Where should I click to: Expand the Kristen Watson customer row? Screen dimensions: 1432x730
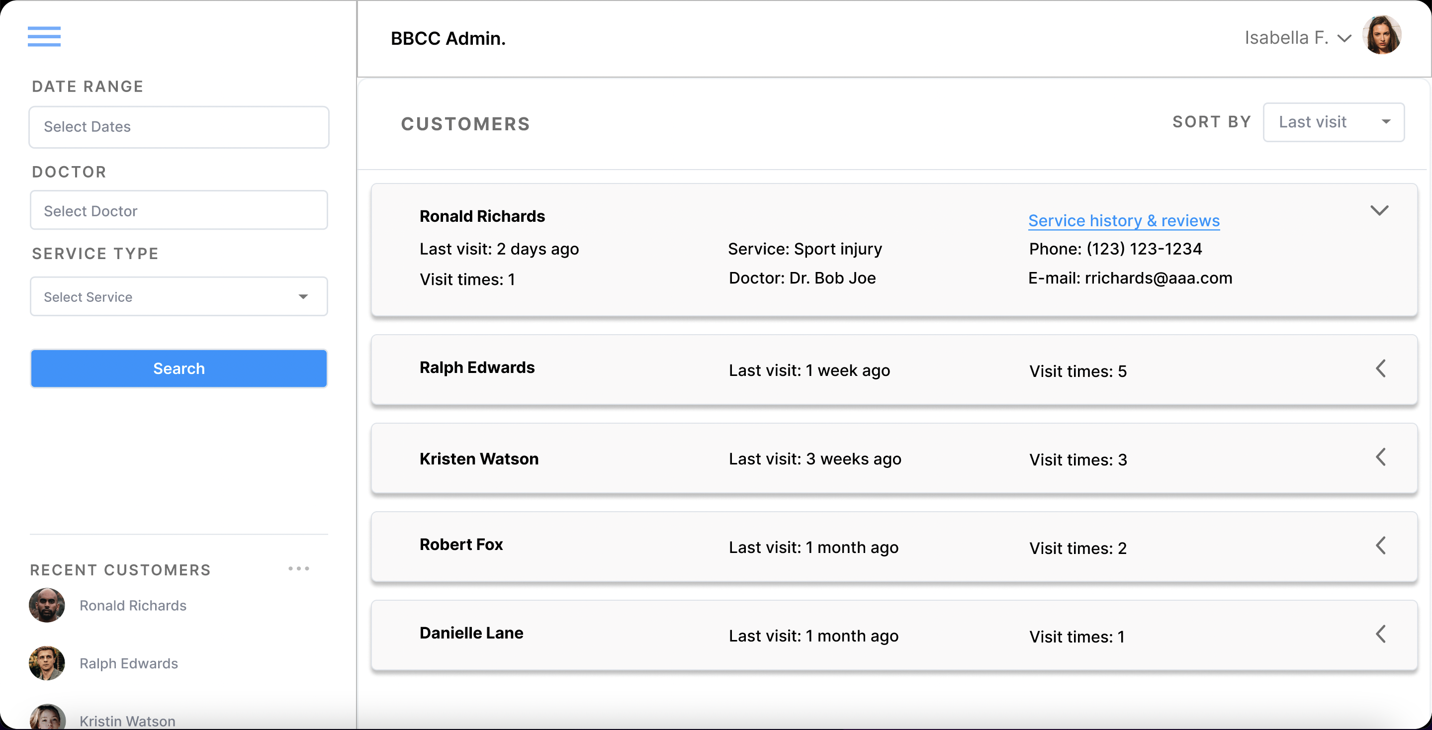(1380, 457)
